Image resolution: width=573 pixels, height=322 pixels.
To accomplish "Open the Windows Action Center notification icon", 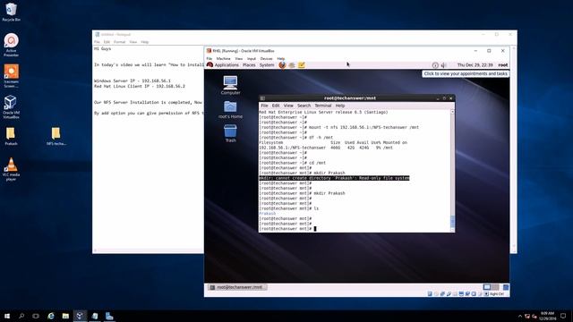I will [x=563, y=316].
